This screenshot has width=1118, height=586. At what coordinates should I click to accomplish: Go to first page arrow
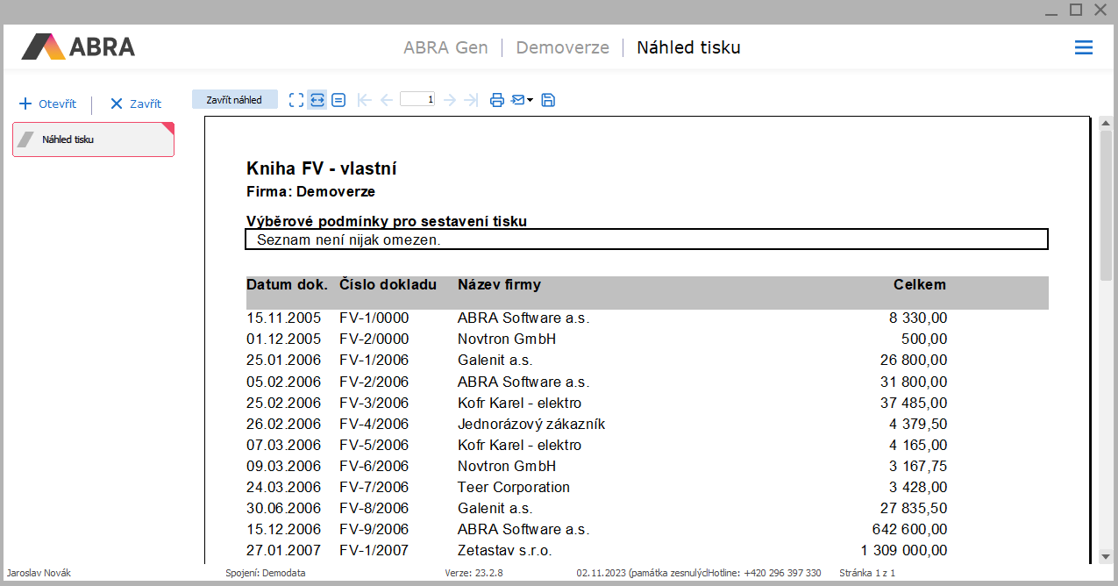tap(365, 100)
